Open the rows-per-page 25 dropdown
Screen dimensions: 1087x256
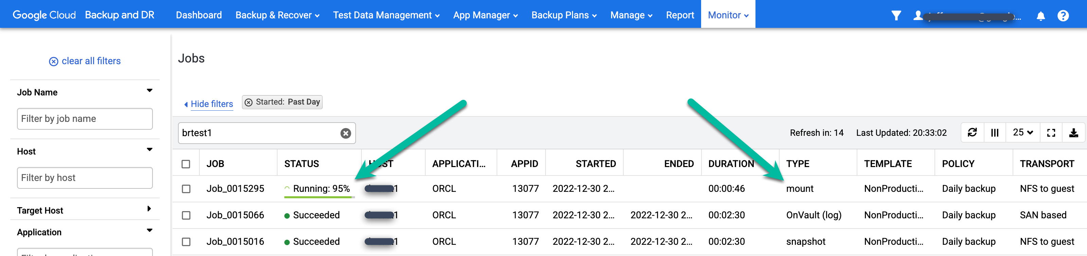1023,133
